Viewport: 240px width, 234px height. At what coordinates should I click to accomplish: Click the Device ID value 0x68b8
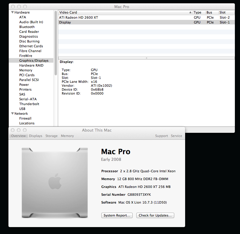coord(97,89)
